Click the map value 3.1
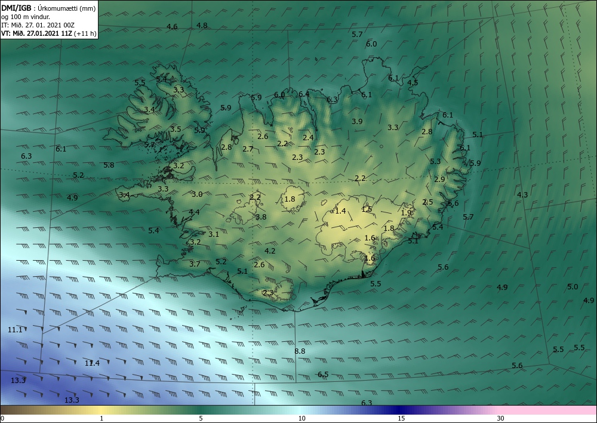This screenshot has width=597, height=423. (x=214, y=234)
